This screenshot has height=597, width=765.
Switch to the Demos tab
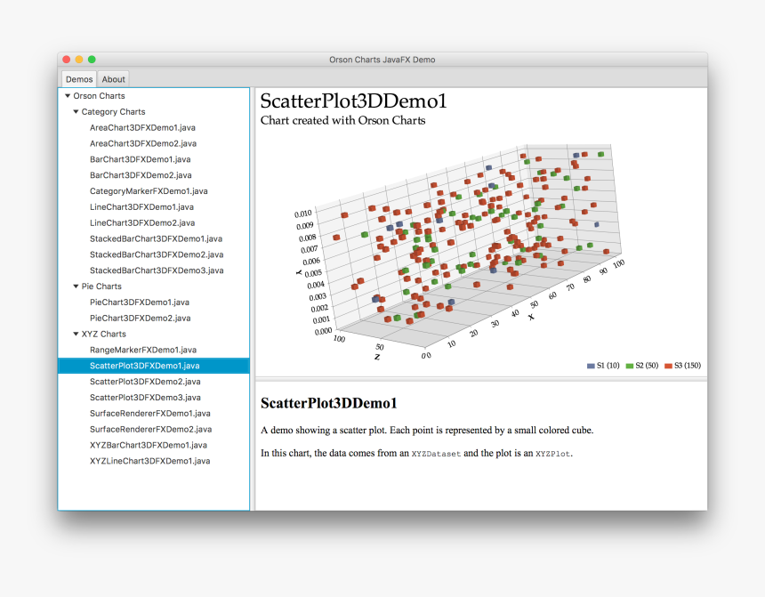click(79, 79)
